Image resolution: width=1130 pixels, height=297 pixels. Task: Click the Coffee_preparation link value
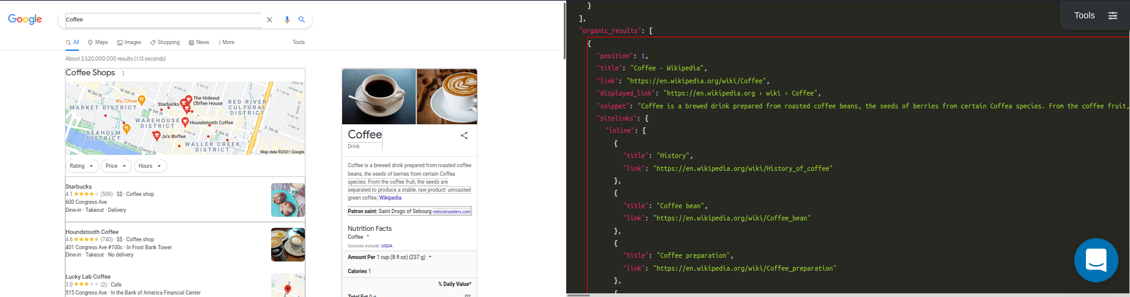744,268
